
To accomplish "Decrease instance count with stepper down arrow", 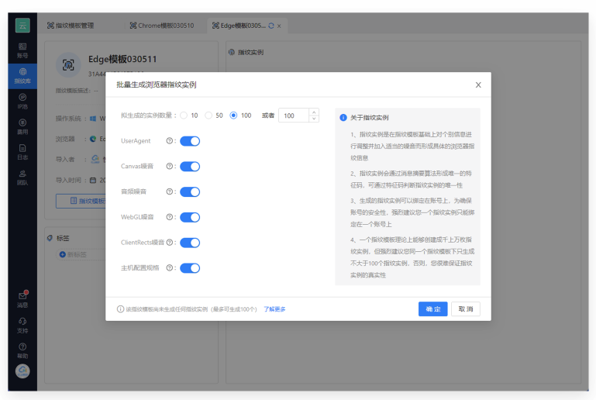I will click(x=313, y=119).
